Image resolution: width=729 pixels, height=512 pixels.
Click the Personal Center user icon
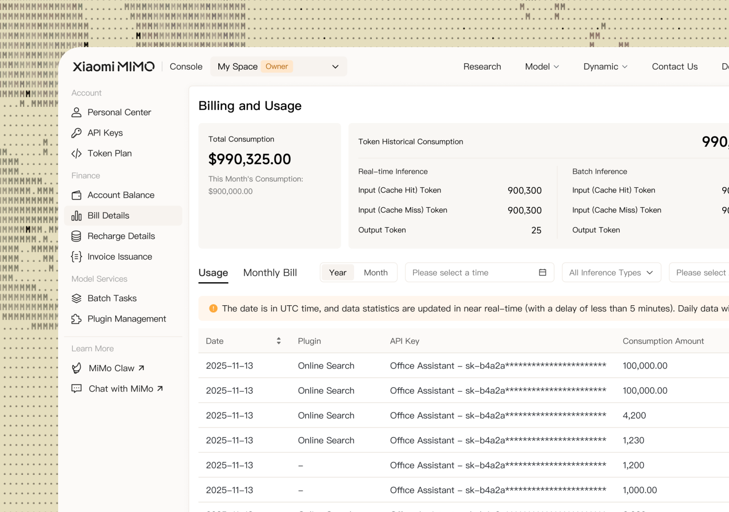pos(76,113)
